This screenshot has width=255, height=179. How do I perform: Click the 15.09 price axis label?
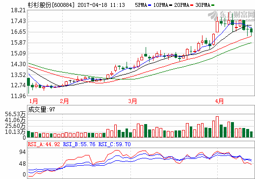click(x=18, y=53)
